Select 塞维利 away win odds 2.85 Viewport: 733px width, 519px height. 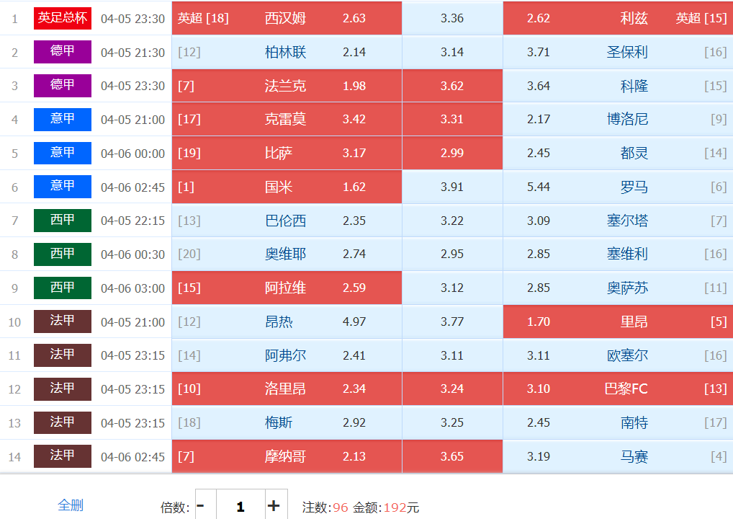539,254
